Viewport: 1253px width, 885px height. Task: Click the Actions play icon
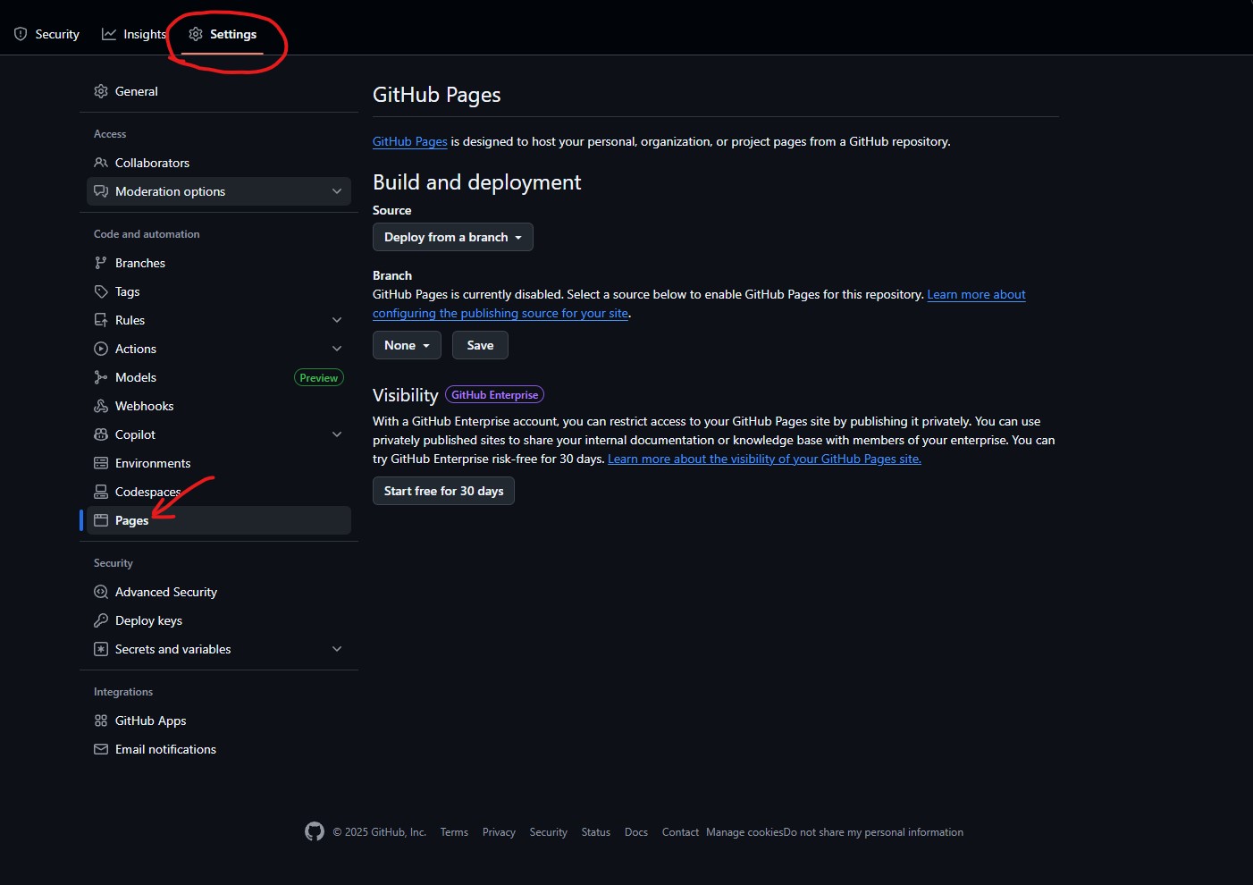(x=101, y=349)
